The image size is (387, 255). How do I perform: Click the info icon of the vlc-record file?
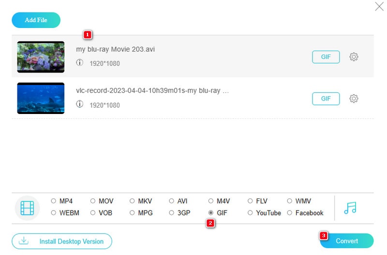(80, 104)
